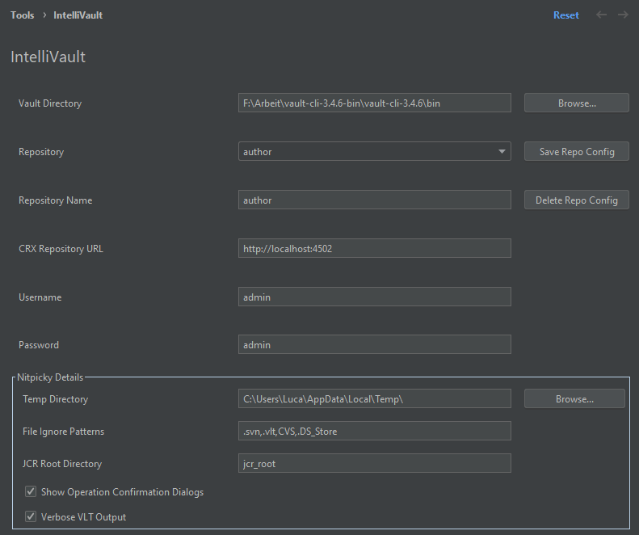Open the Tools breadcrumb

[23, 15]
